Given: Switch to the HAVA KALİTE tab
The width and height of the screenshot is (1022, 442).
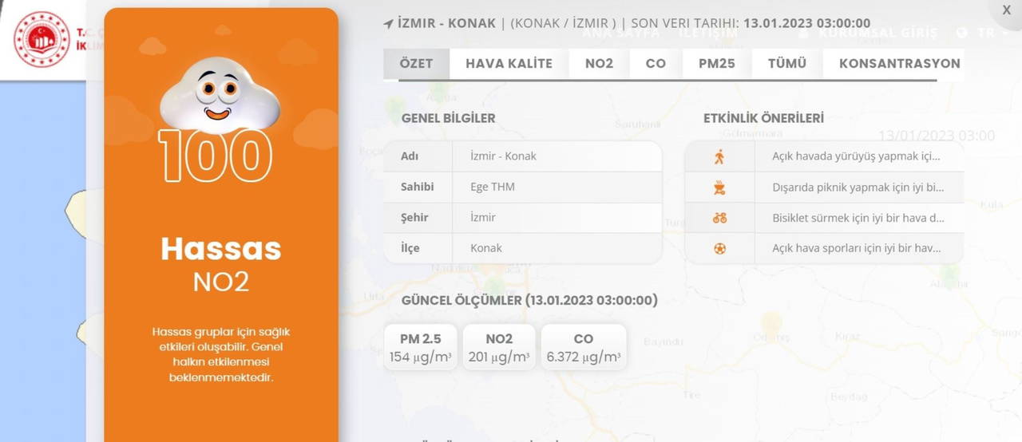Looking at the screenshot, I should coord(509,64).
